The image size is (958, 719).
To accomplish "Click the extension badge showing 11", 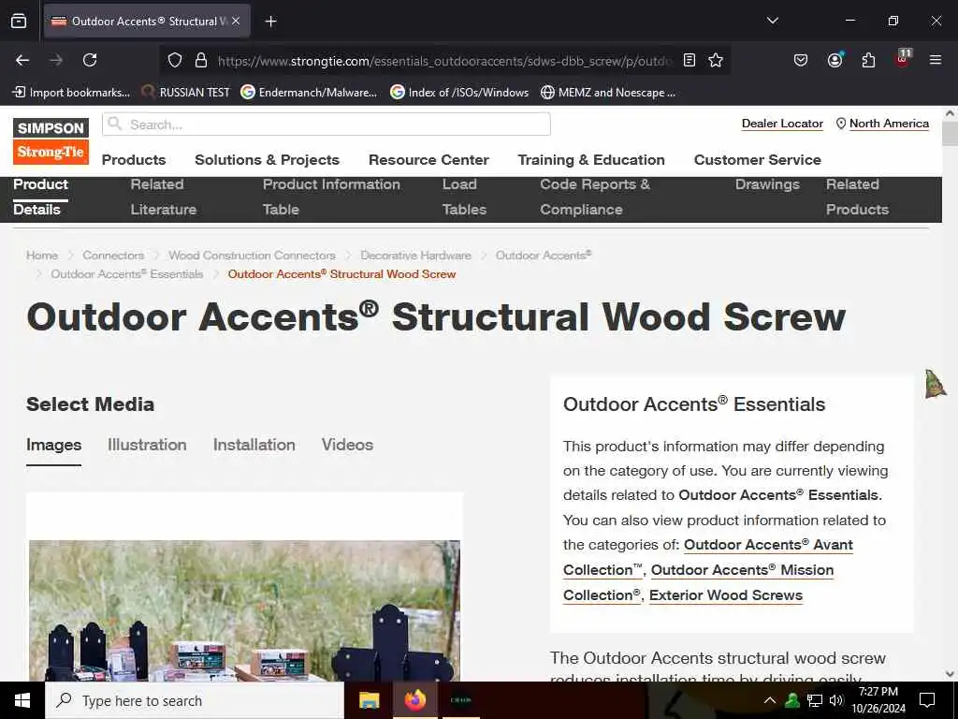I will tap(903, 59).
